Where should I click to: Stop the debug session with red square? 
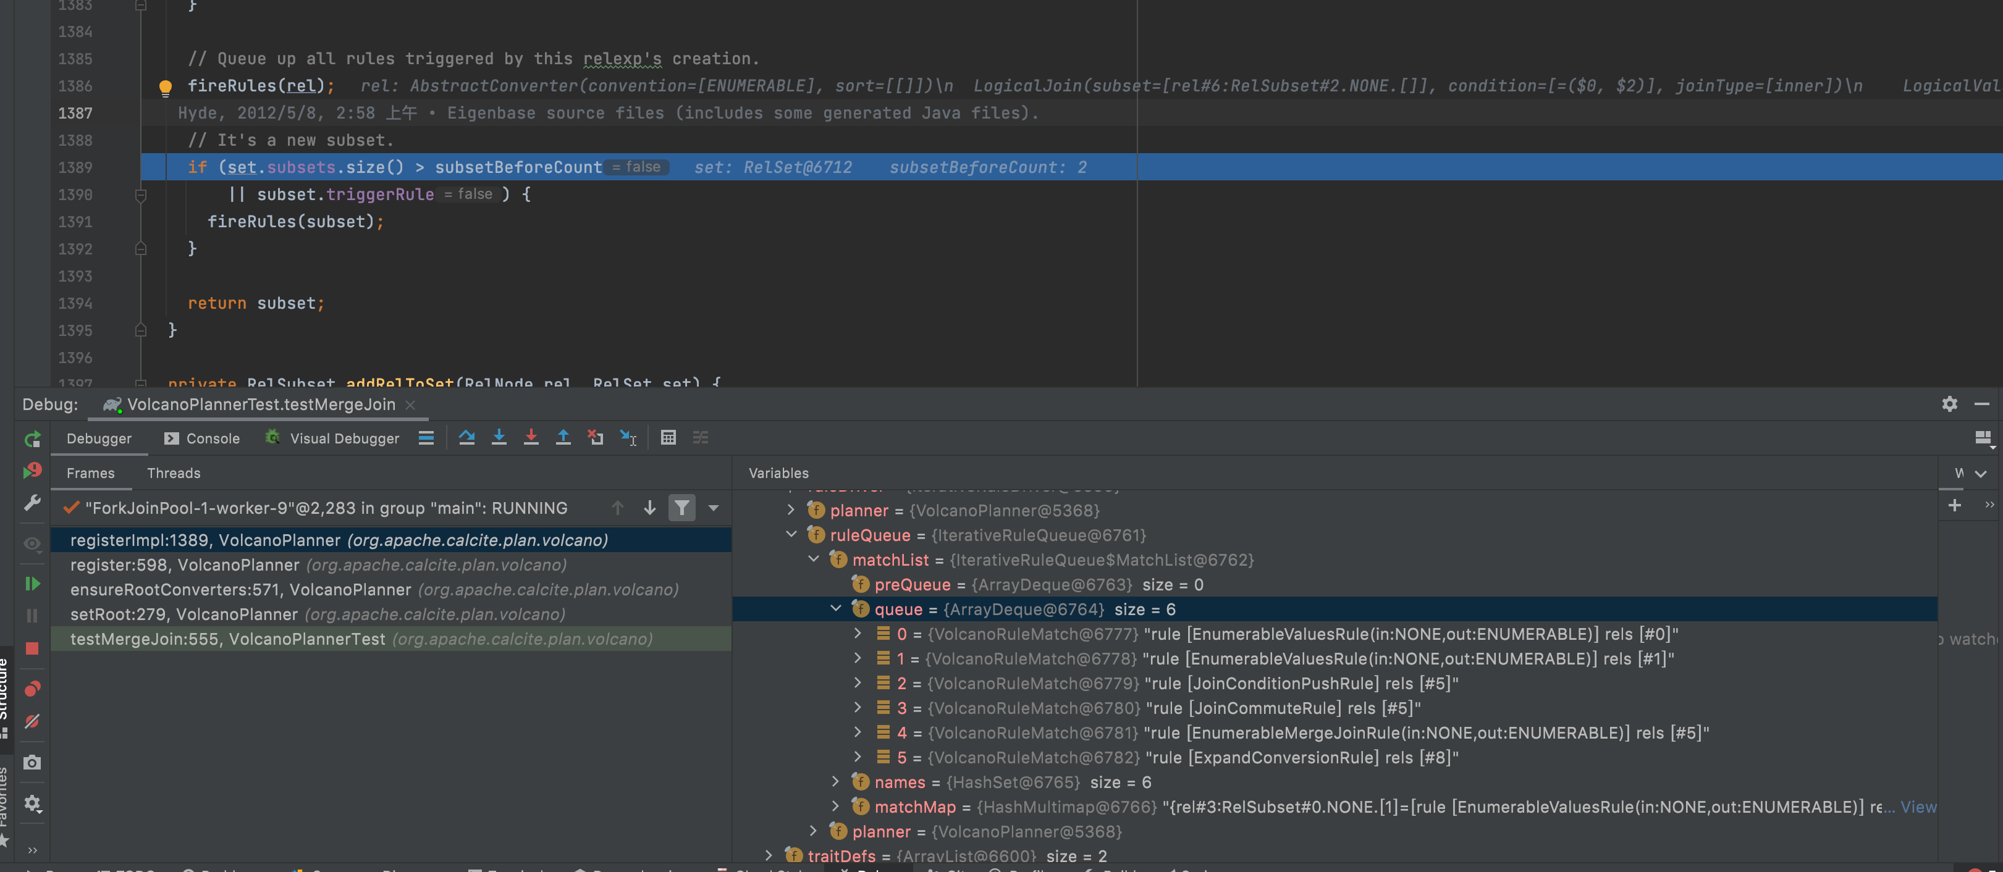[32, 648]
